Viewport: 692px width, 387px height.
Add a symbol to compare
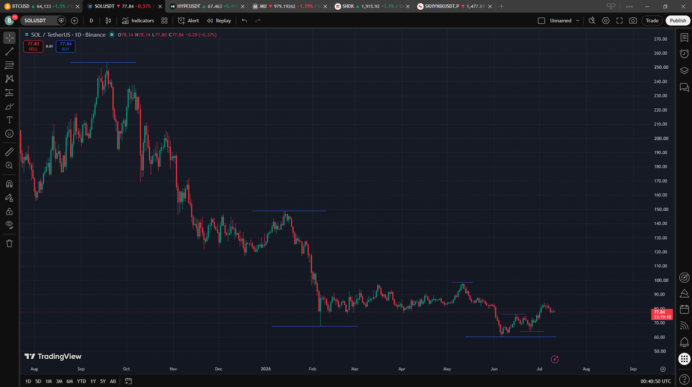point(74,20)
